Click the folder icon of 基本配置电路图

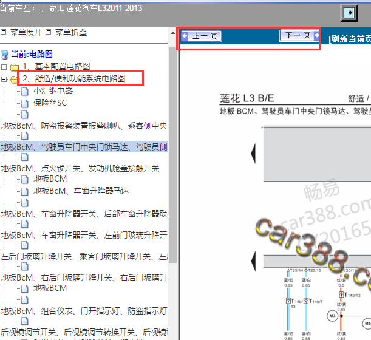tap(15, 67)
